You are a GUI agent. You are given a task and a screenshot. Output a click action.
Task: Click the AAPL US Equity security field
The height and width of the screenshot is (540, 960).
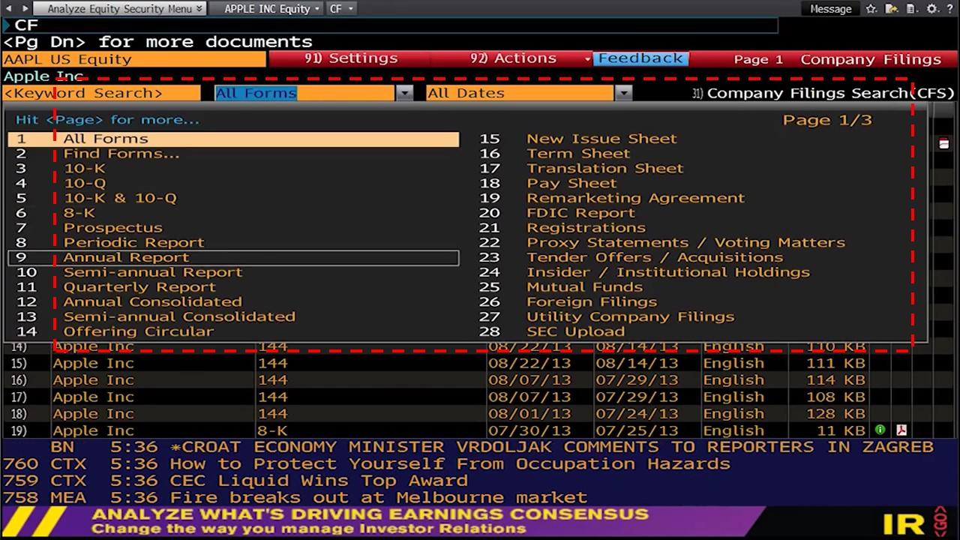point(134,59)
